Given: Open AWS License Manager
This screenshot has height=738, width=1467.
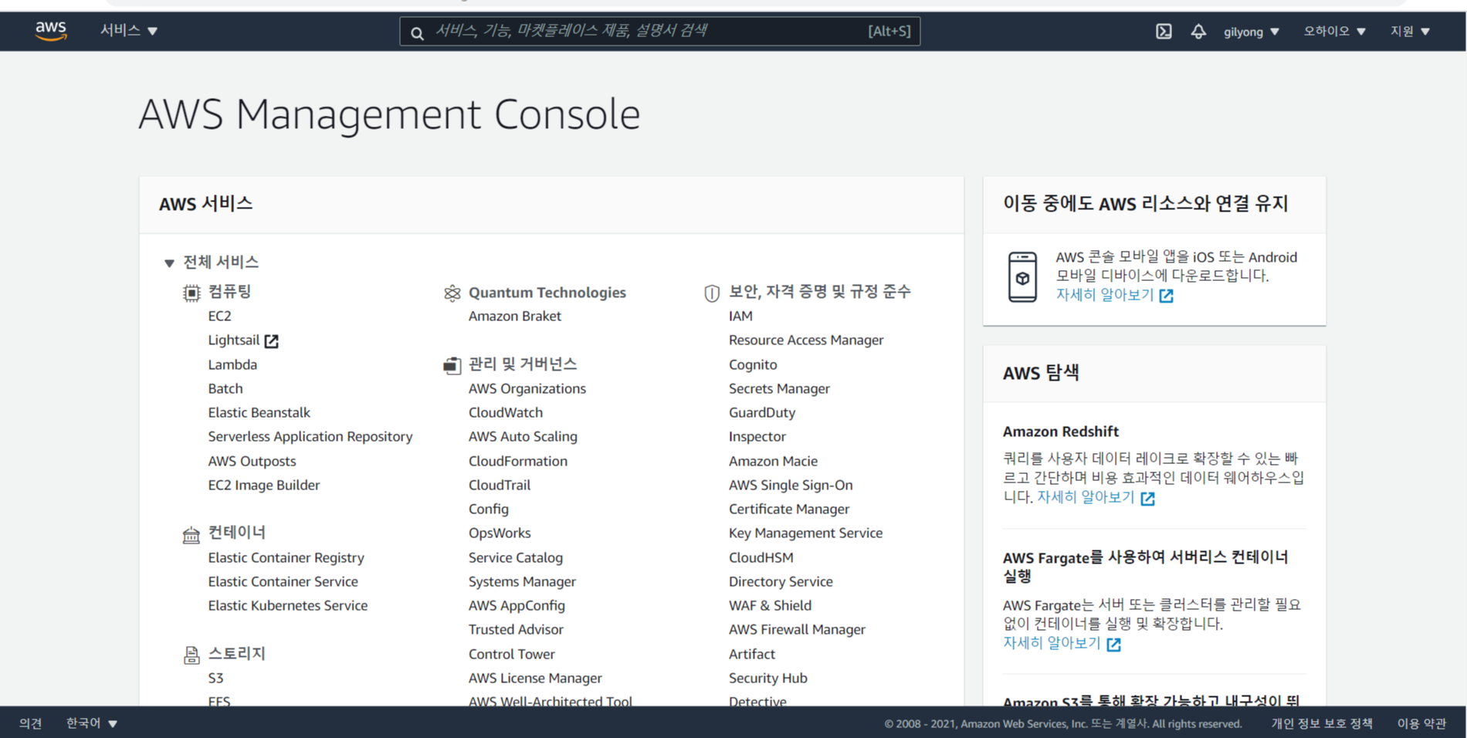Looking at the screenshot, I should (535, 679).
